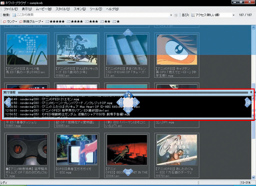Image resolution: width=256 pixels, height=186 pixels.
Task: Open the ランク group dropdown
Action: click(x=10, y=21)
